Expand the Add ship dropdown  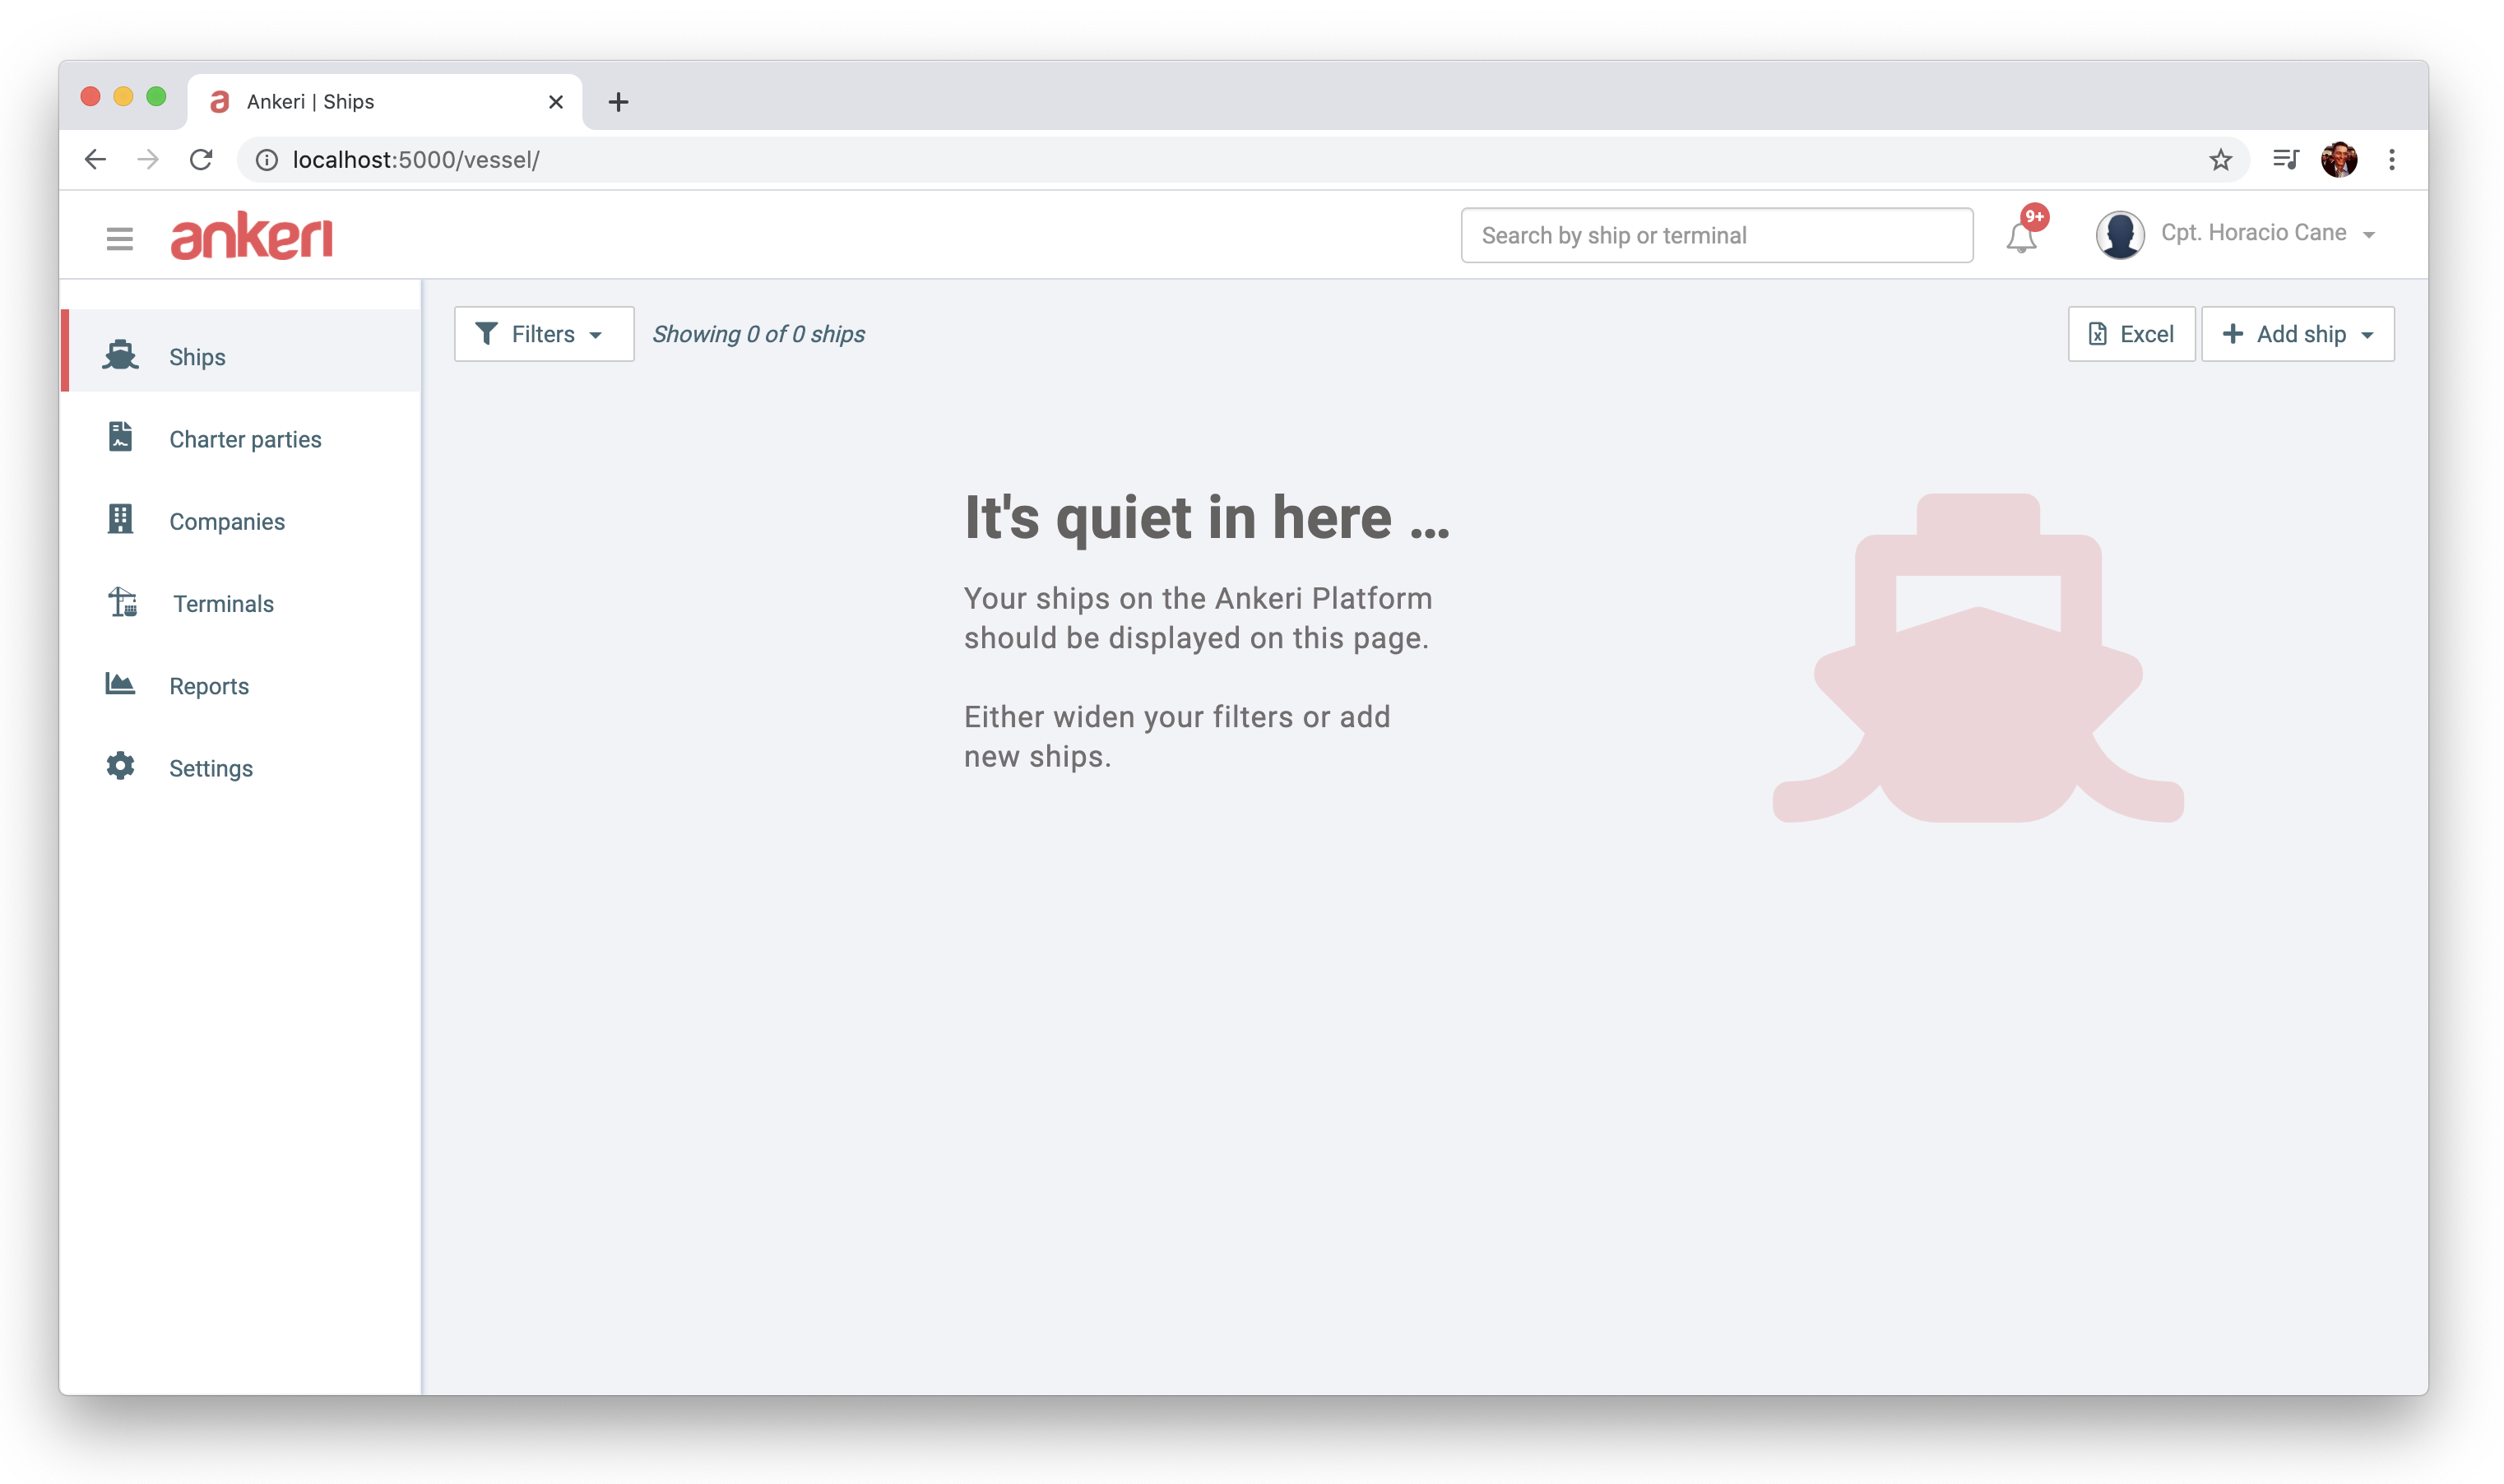[2297, 334]
